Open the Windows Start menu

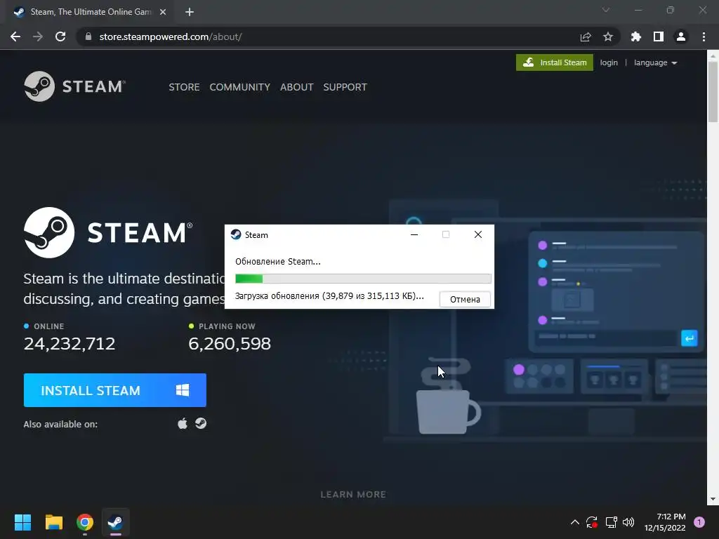pos(22,522)
